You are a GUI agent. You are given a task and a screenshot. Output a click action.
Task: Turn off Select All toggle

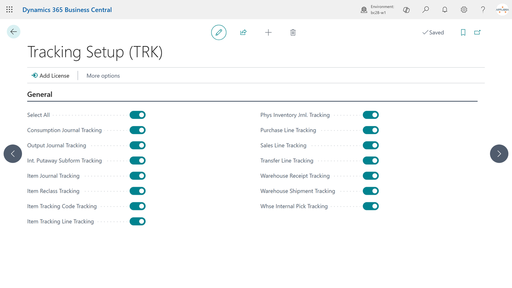tap(138, 115)
